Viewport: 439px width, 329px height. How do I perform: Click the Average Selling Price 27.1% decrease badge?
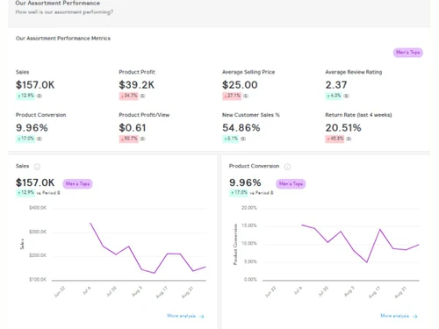pyautogui.click(x=232, y=96)
